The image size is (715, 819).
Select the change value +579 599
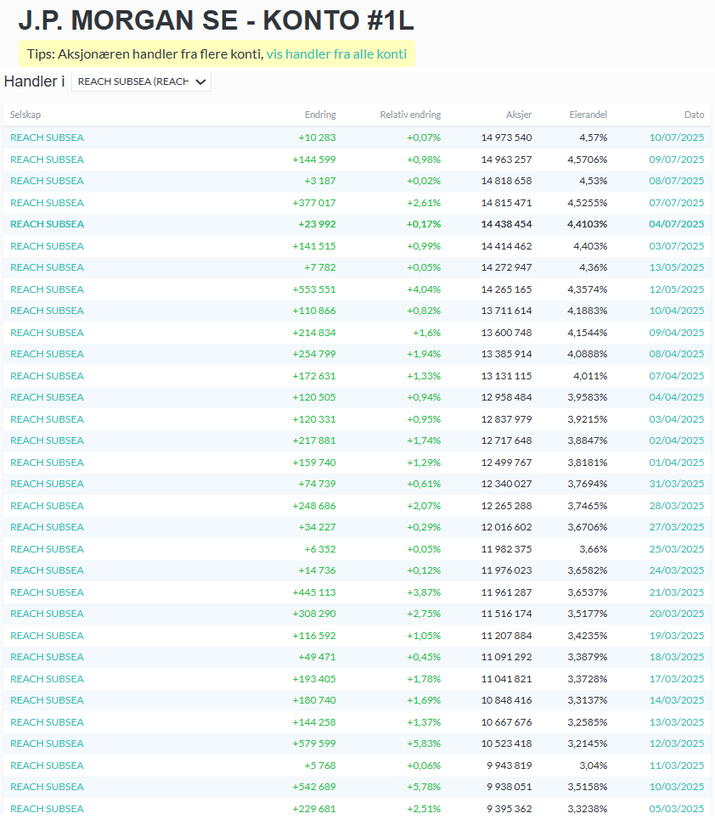click(314, 743)
